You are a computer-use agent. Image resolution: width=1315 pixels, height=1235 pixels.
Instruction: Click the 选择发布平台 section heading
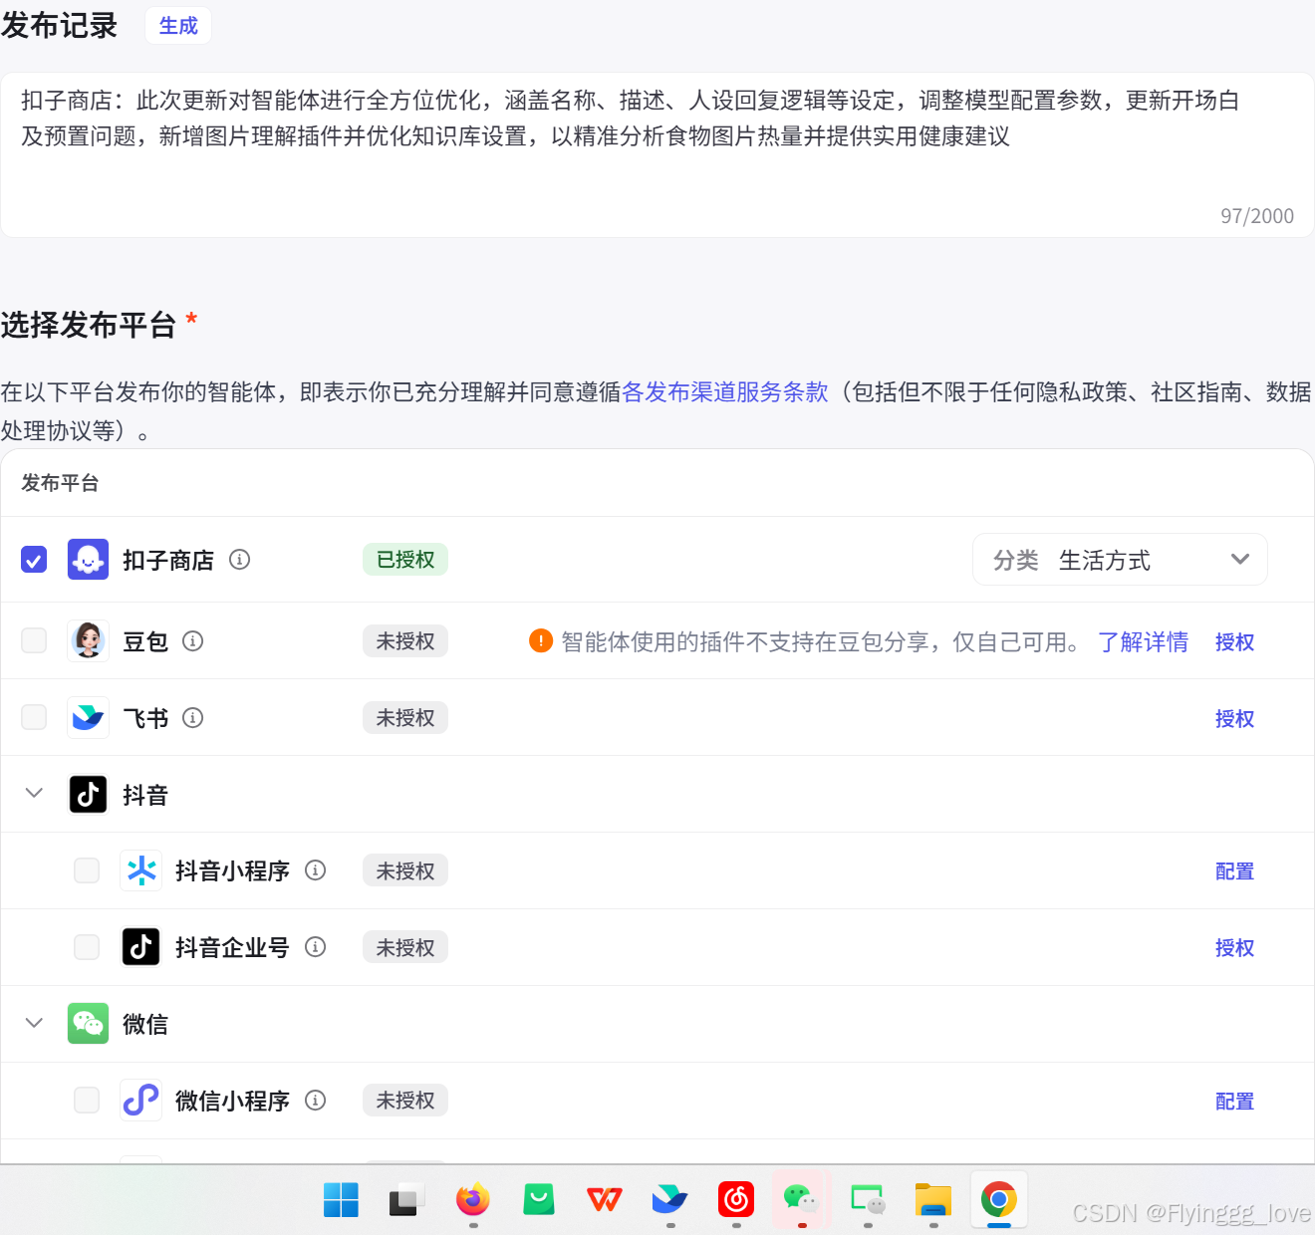[88, 325]
